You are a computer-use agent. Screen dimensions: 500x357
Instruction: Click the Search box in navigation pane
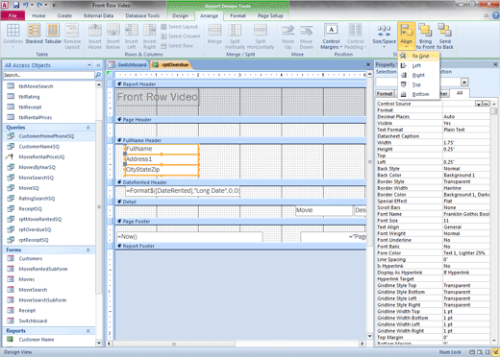click(x=49, y=75)
